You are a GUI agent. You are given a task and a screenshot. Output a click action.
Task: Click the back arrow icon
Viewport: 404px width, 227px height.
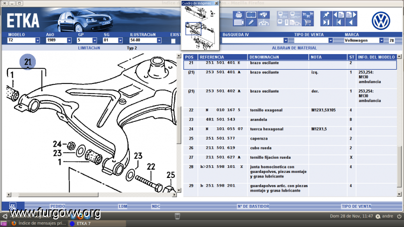click(351, 23)
